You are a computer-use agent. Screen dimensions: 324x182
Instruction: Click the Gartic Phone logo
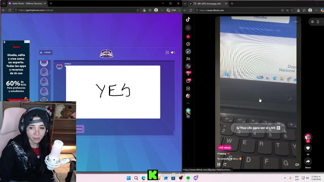[107, 54]
